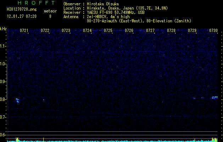223x142 pixels.
Task: Click the 0.9 kHz axis label
Action: click(x=3, y=82)
